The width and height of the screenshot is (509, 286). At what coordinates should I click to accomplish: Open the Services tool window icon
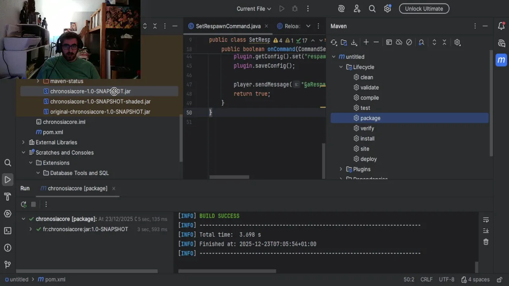[x=8, y=214]
